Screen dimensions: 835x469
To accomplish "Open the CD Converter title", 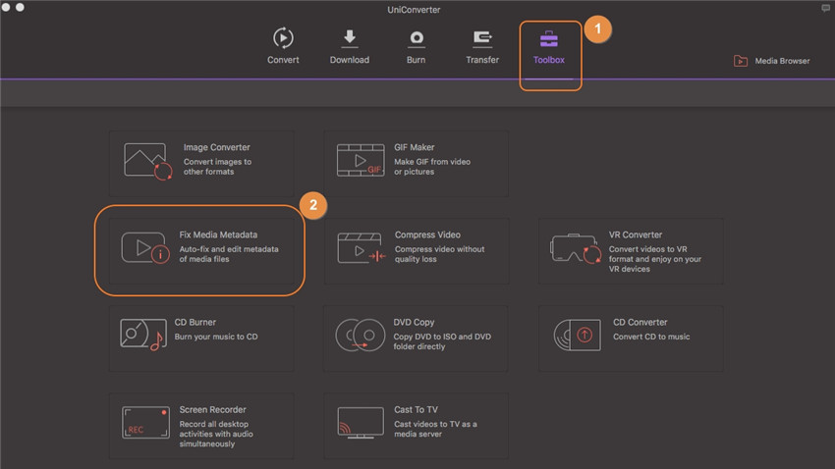I will [x=640, y=322].
